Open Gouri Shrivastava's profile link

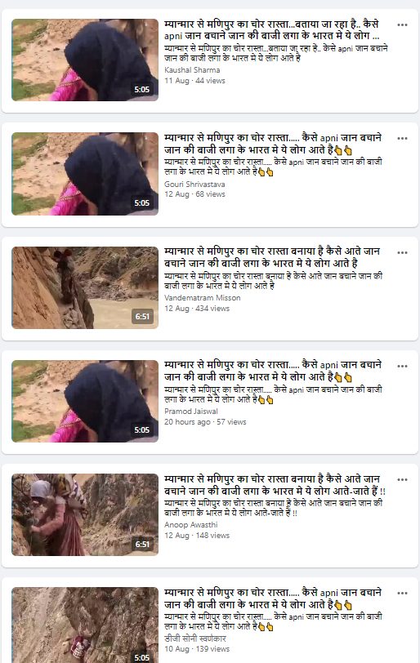pos(194,184)
